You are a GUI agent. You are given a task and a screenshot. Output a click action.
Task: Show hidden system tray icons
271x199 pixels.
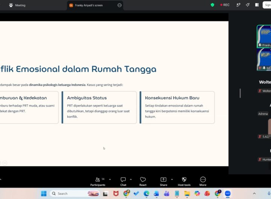[x=254, y=193]
